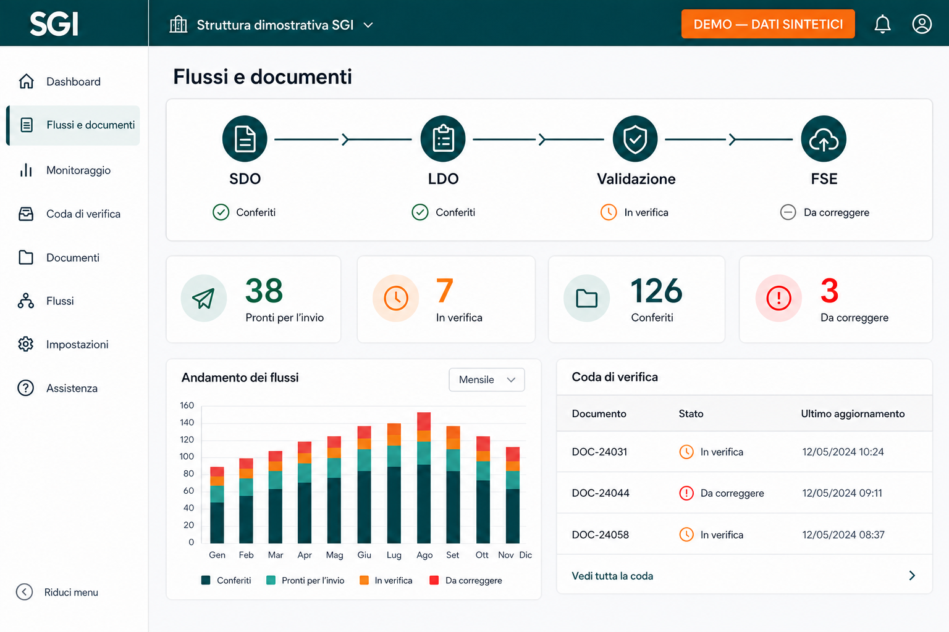949x632 pixels.
Task: Open the notifications bell
Action: [882, 24]
